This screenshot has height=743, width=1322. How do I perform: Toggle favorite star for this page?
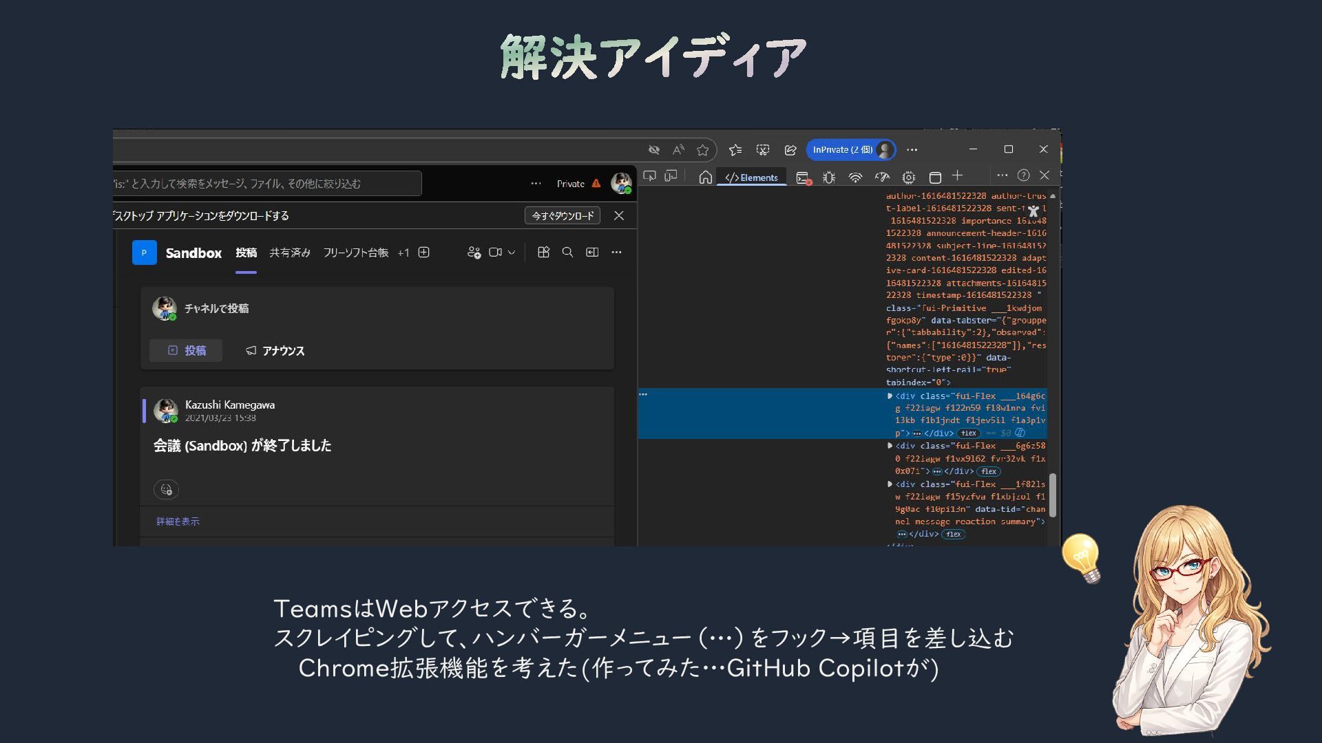click(x=702, y=150)
